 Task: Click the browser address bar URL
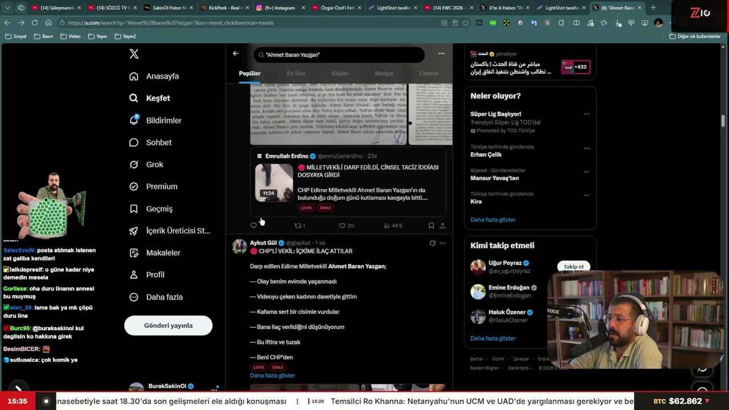[x=171, y=23]
